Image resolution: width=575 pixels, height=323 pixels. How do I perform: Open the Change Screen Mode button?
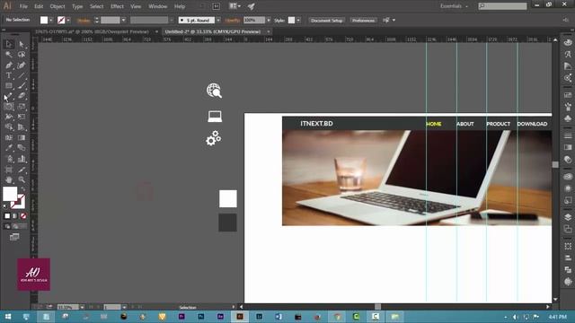click(14, 237)
